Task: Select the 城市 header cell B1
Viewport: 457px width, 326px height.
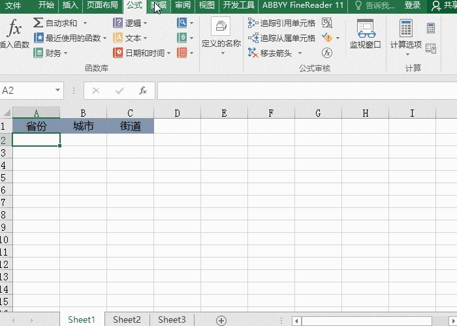Action: [83, 126]
